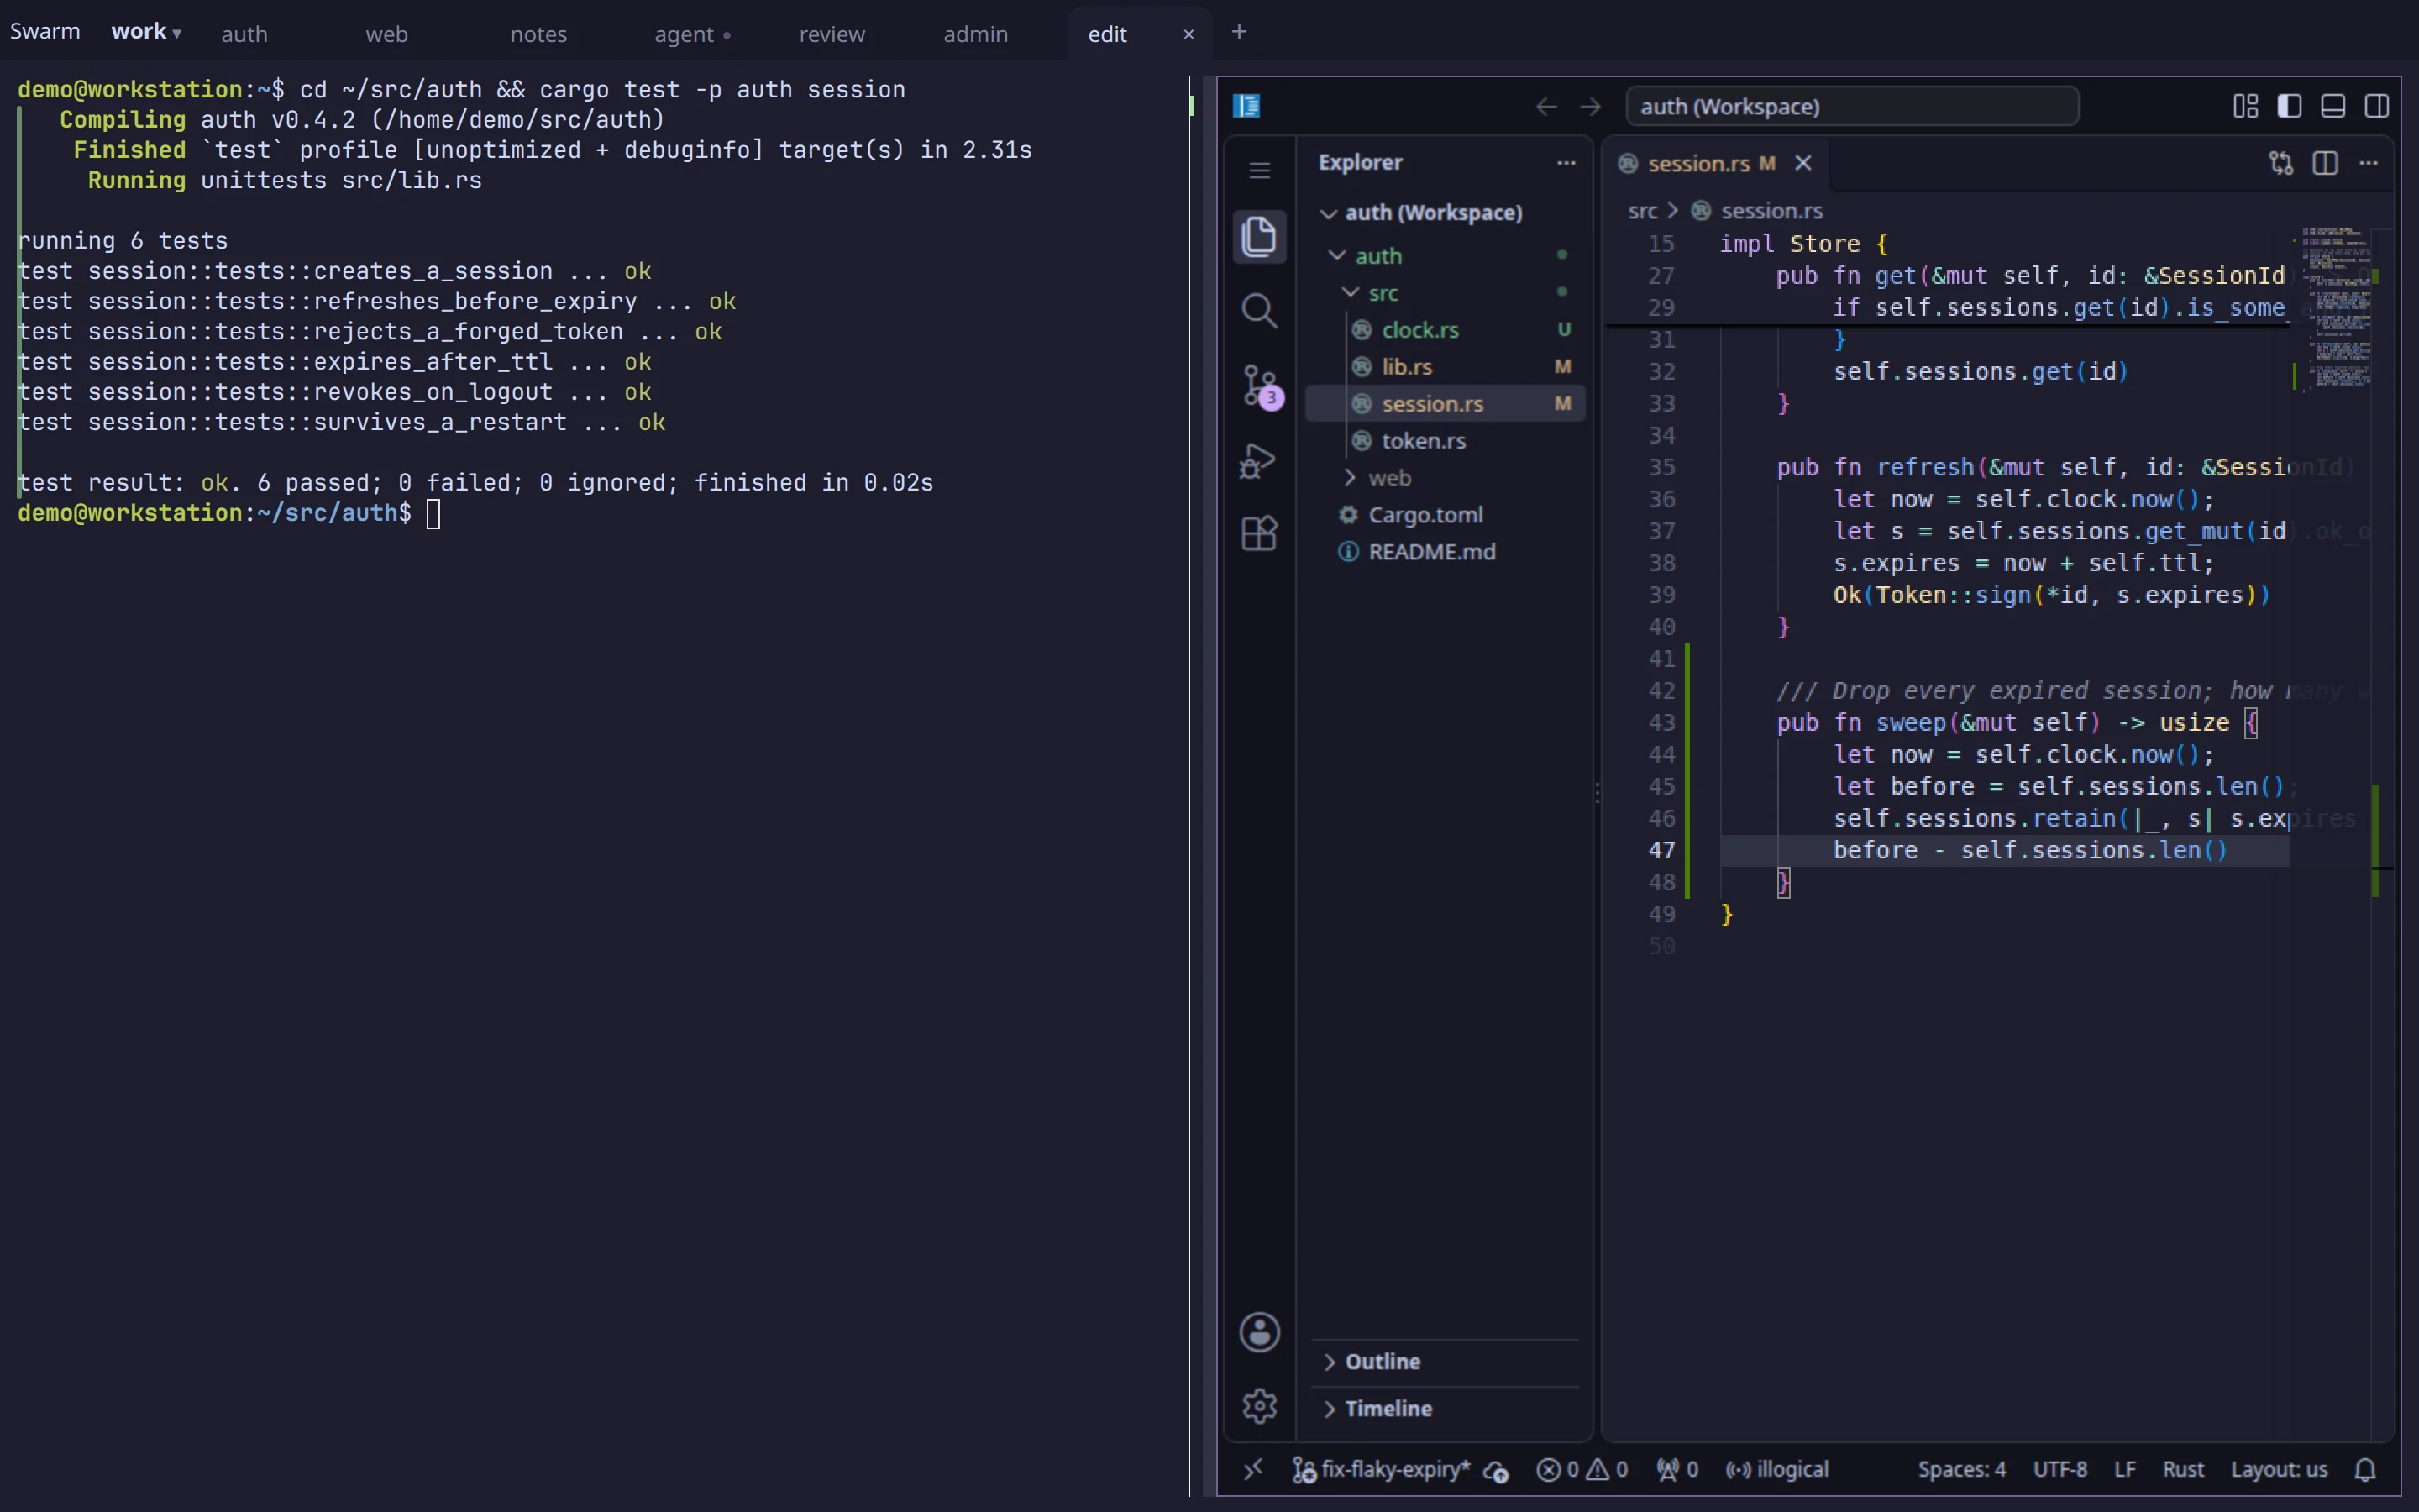Open the hamburger application menu
2419x1512 pixels.
(x=1258, y=170)
